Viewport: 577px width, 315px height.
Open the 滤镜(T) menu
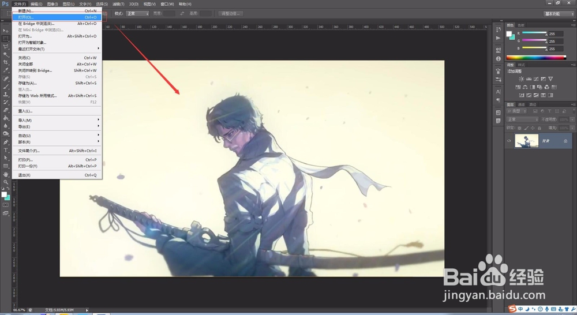(x=118, y=4)
